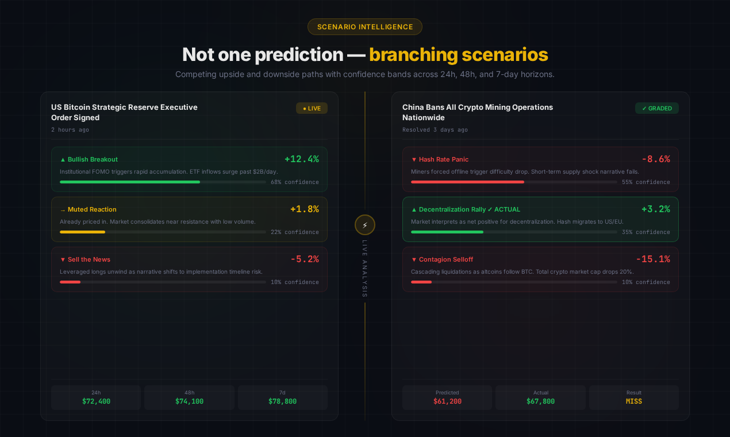Switch to the 7d price tab

point(282,397)
